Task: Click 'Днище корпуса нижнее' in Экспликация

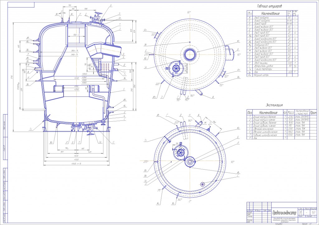Action: [264, 120]
